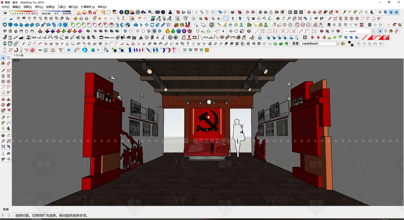This screenshot has height=220, width=404.
Task: Select the Circle tool in left palette
Action: point(3,81)
